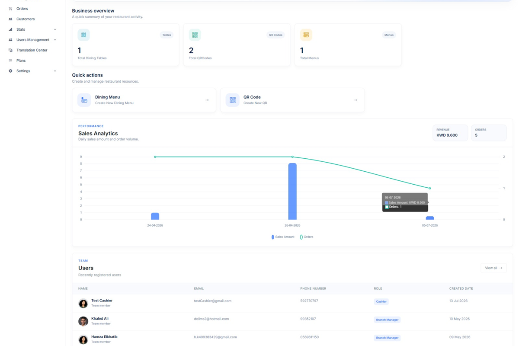
Task: Click the QR Codes badge
Action: tap(276, 35)
